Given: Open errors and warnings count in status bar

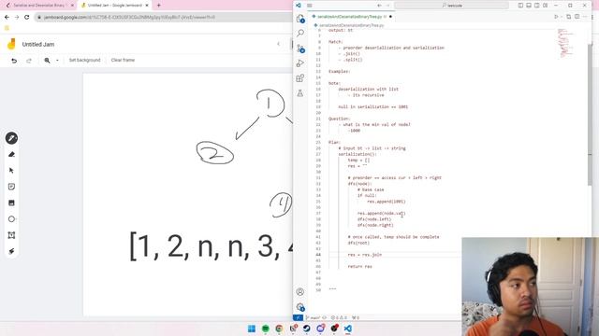Looking at the screenshot, I should (x=339, y=317).
